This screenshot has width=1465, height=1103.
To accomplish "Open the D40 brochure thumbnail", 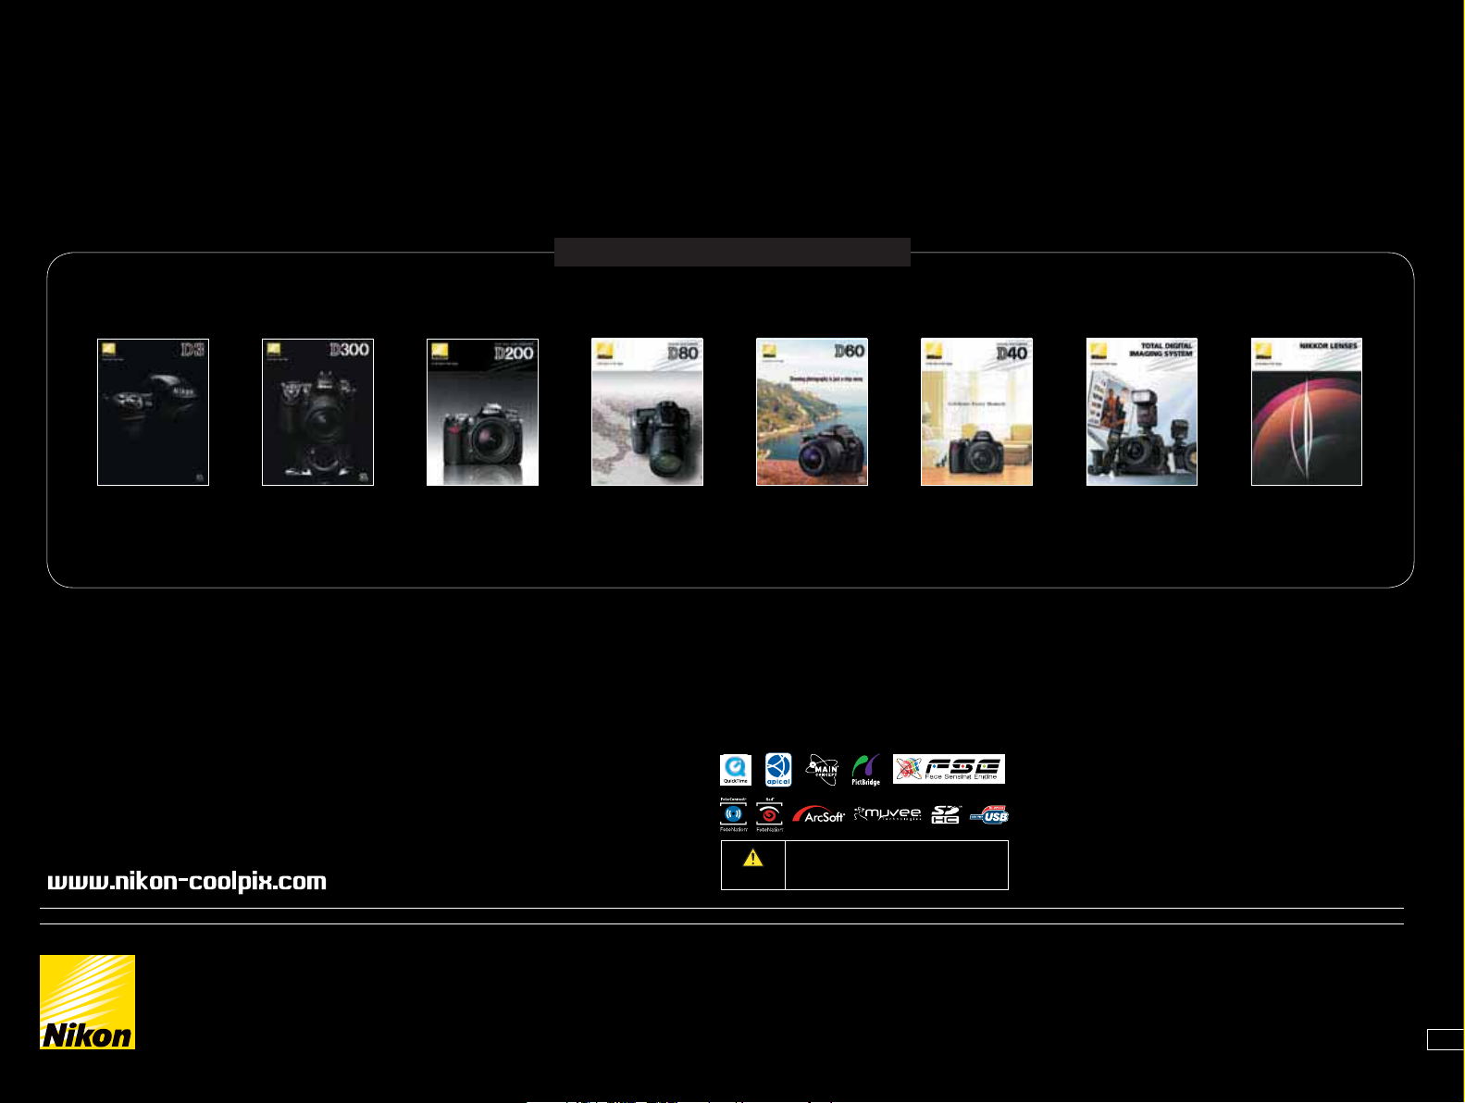I will coord(976,412).
